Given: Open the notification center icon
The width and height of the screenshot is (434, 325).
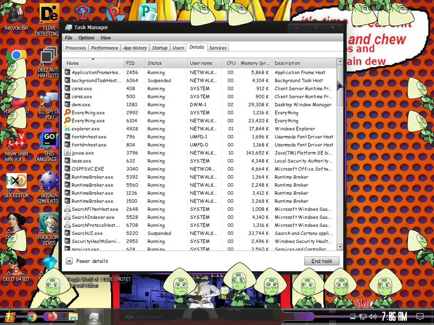Looking at the screenshot, I should (420, 317).
